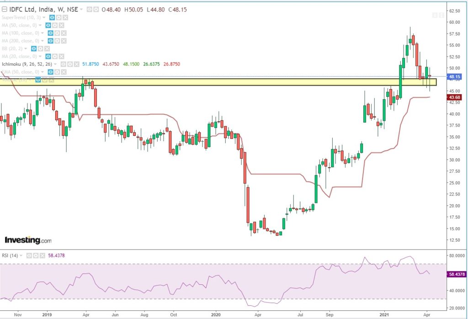This screenshot has height=319, width=468.
Task: Click the Ichimoku value 43.6750
Action: tap(111, 64)
